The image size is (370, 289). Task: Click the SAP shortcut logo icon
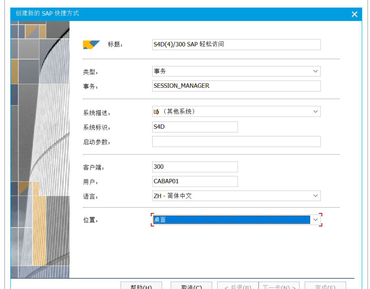pyautogui.click(x=91, y=45)
